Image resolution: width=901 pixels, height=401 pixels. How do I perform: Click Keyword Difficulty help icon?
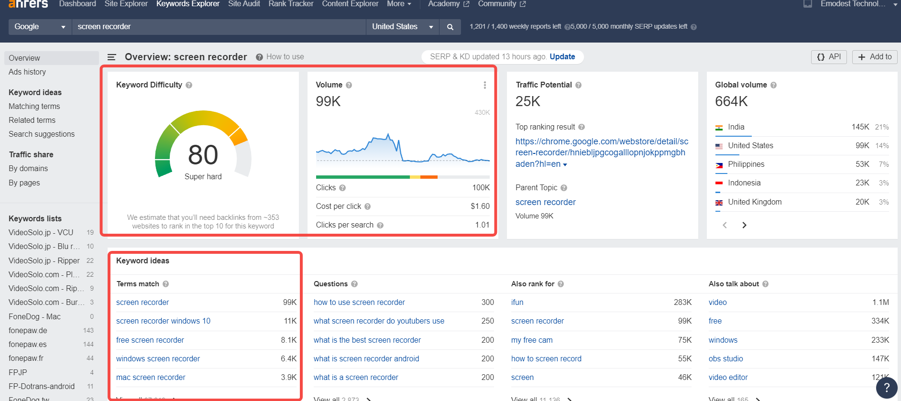[189, 85]
